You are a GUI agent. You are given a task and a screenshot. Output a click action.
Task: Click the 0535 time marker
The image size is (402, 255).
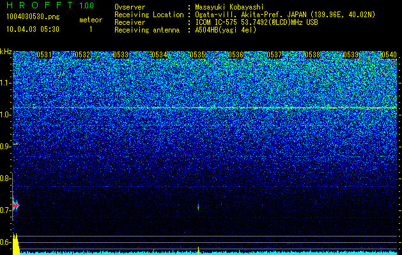pos(197,55)
